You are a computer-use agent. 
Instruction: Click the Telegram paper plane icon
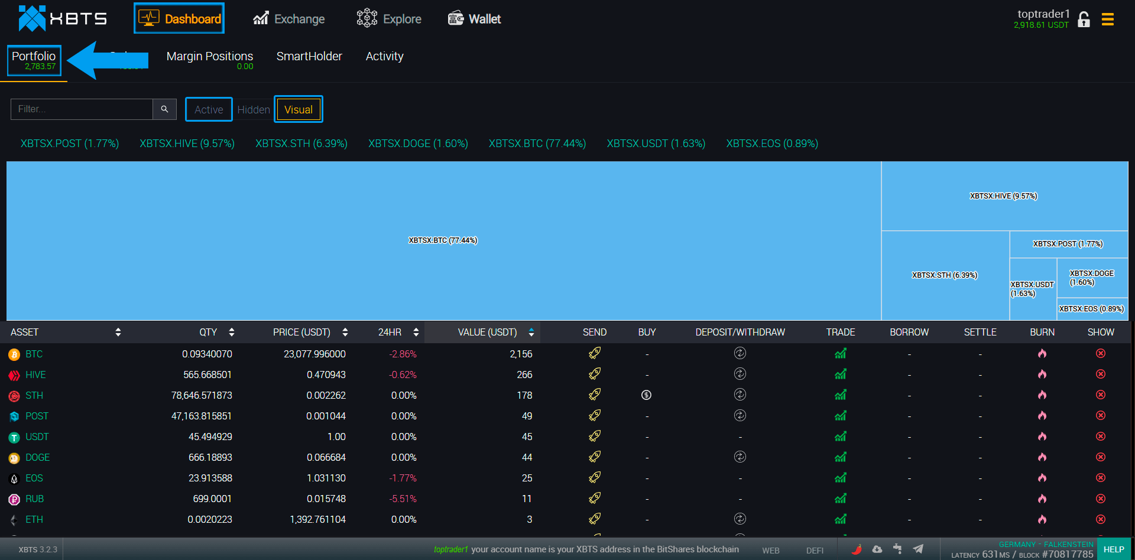918,549
